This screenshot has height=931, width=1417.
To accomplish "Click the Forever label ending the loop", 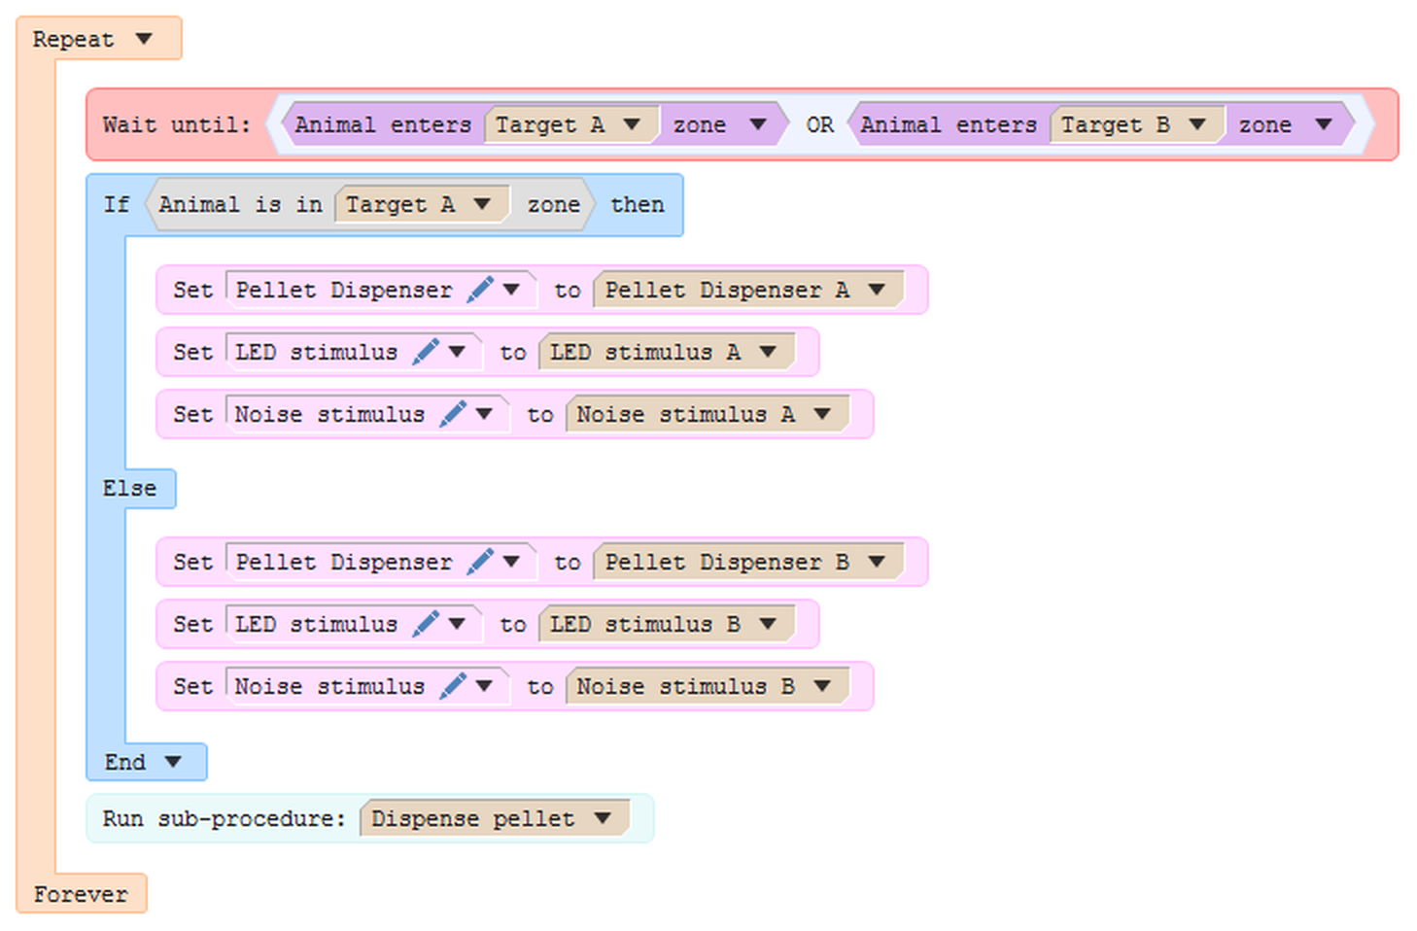I will (81, 894).
